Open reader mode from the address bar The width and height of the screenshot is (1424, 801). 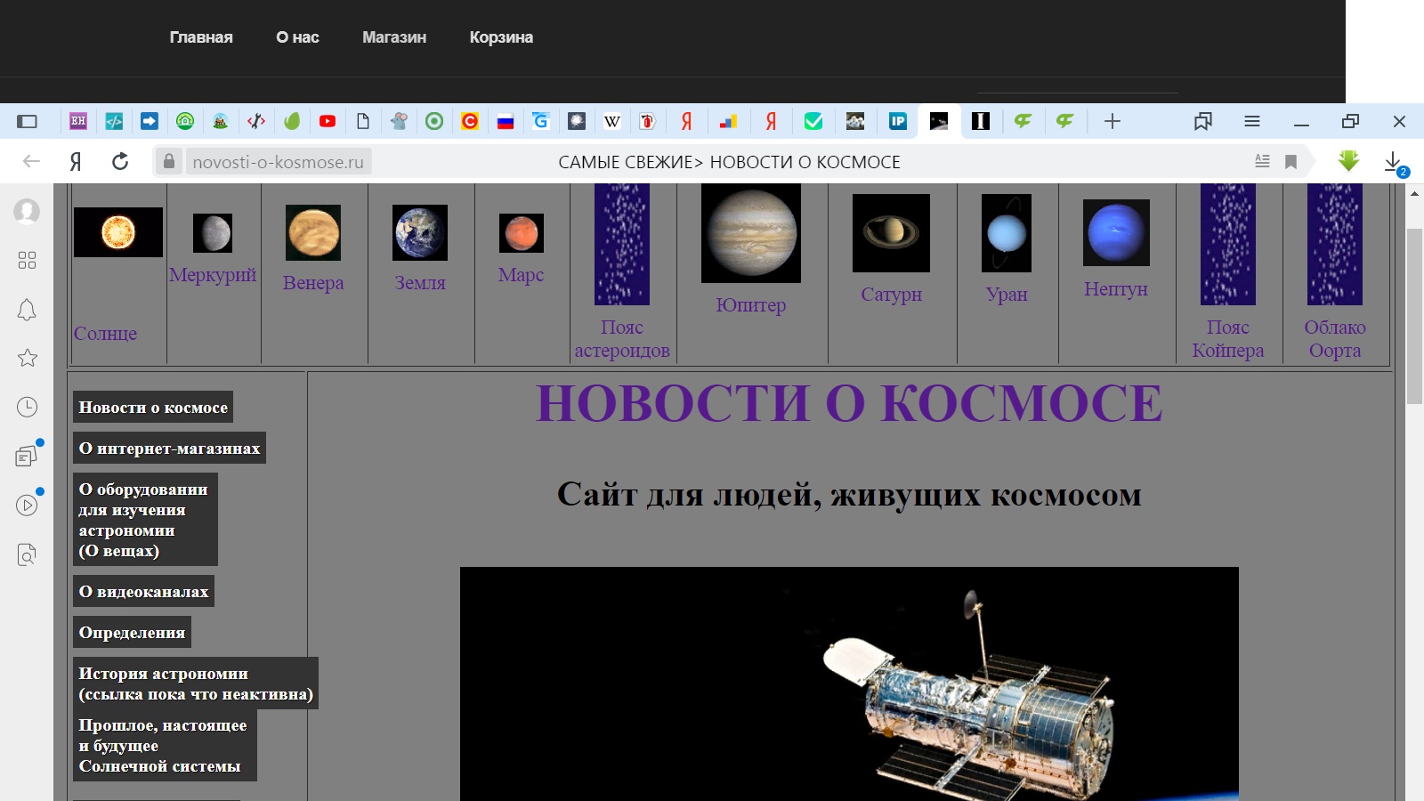pyautogui.click(x=1262, y=161)
